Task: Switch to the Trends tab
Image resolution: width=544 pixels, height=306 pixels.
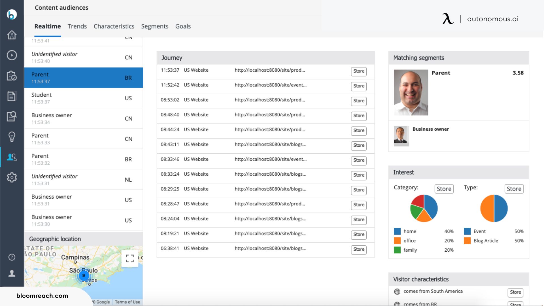Action: click(77, 26)
